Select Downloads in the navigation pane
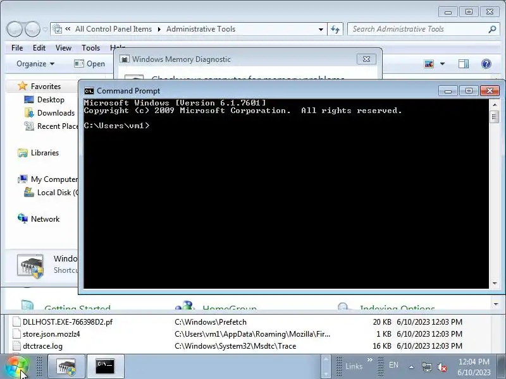 (x=56, y=113)
